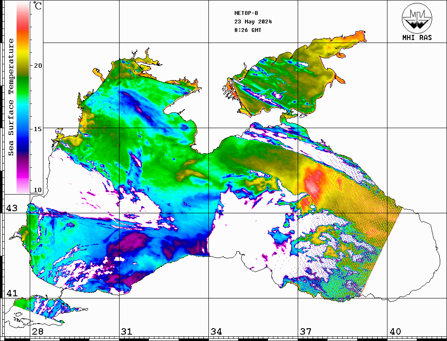This screenshot has width=447, height=341.
Task: Click the 20 tick value on color scale
Action: point(37,66)
